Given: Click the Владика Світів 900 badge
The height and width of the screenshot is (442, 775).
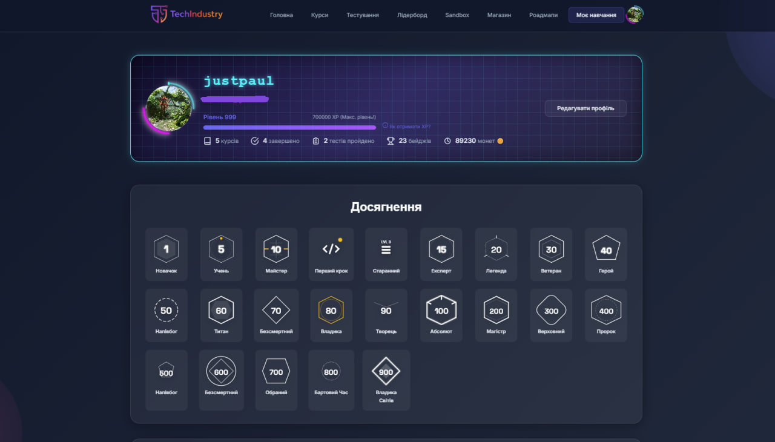Looking at the screenshot, I should (x=386, y=378).
